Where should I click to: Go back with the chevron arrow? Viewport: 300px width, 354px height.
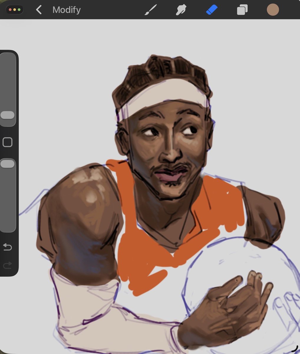[x=39, y=10]
